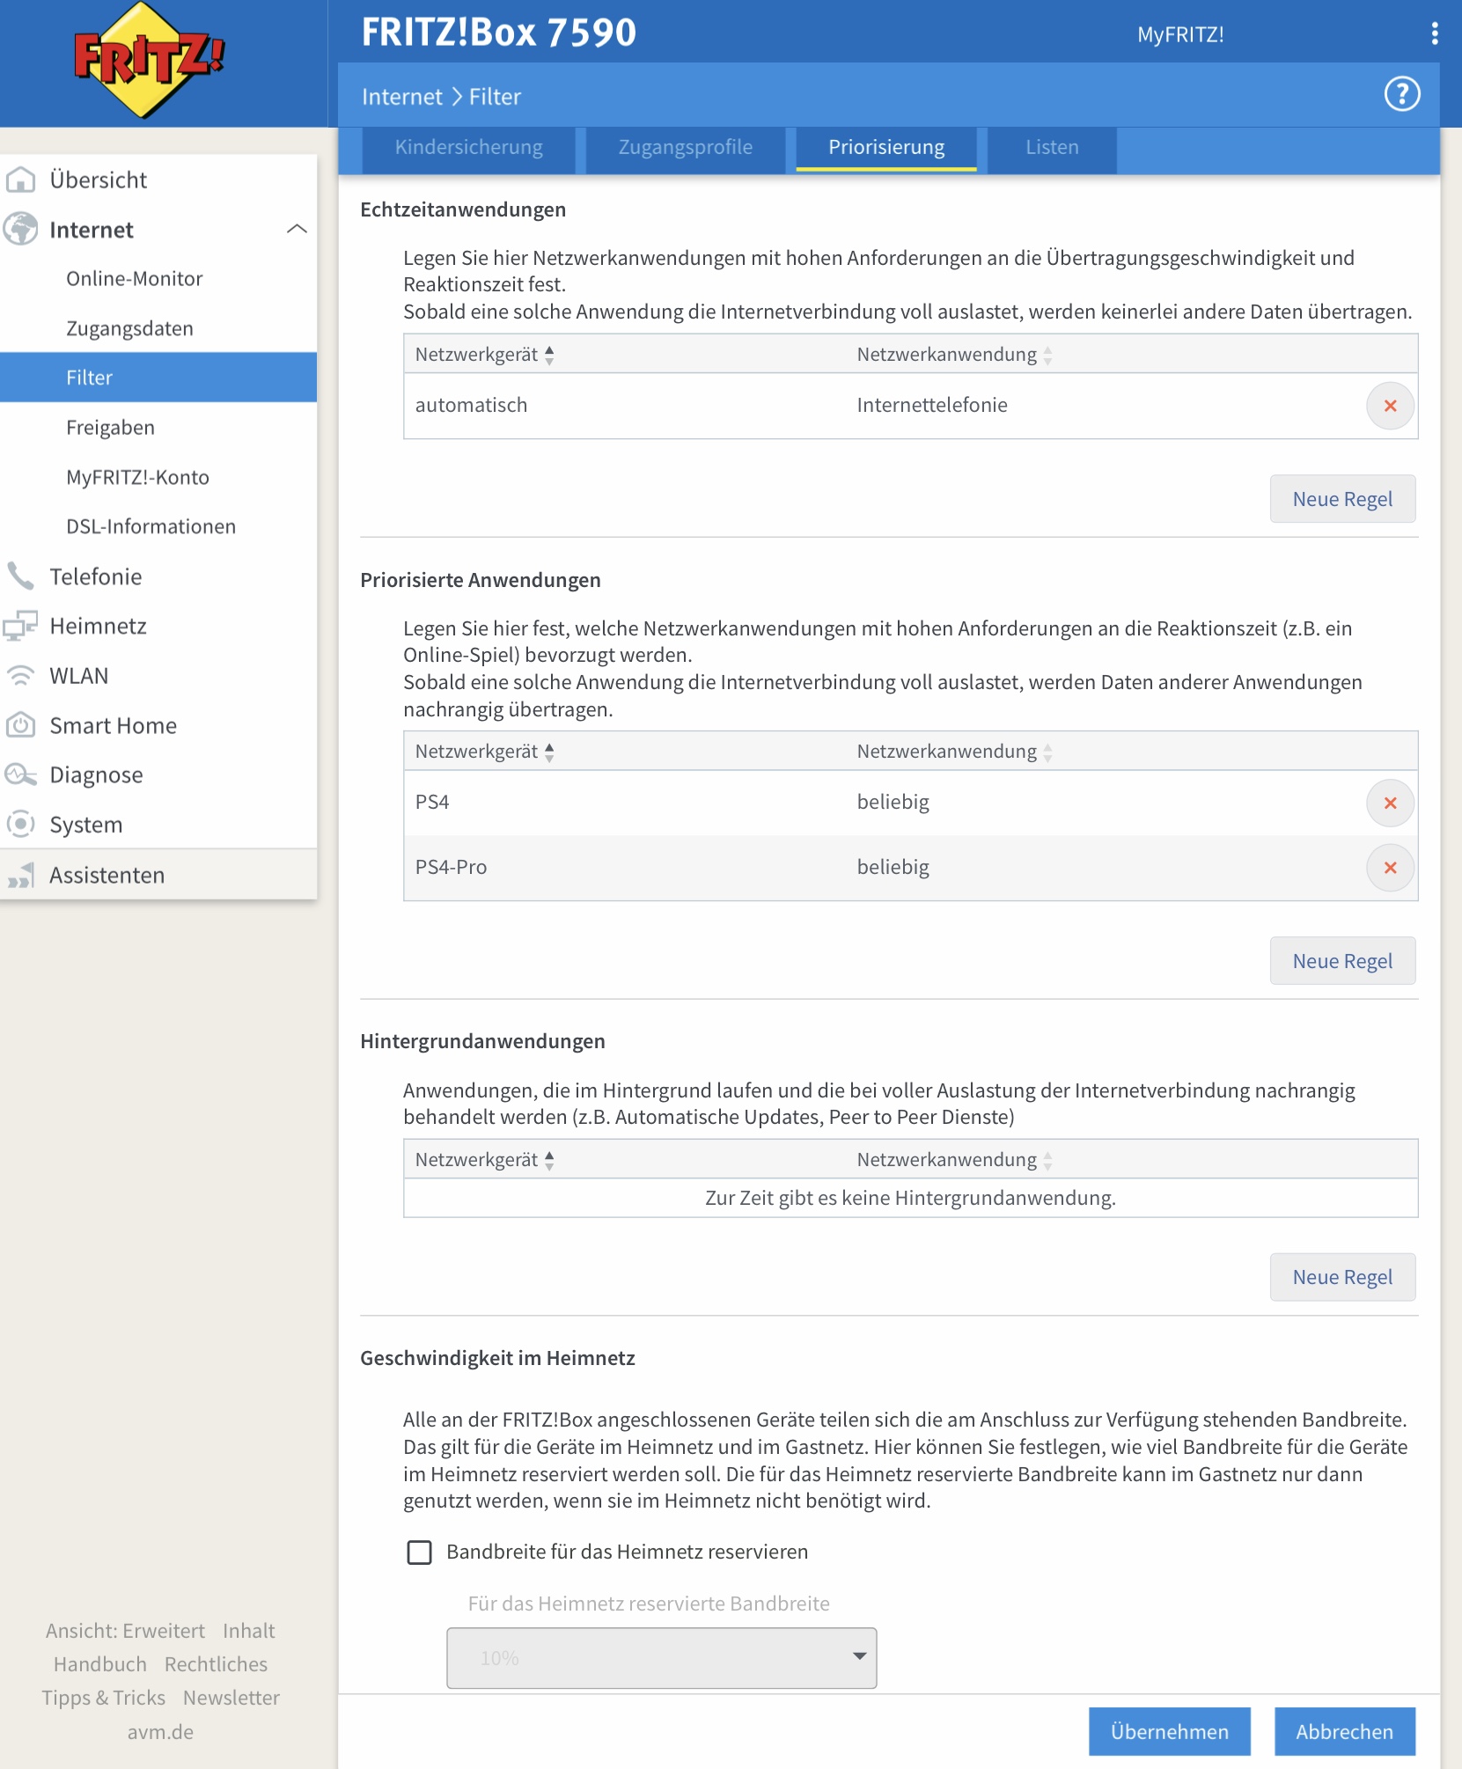Add Neue Regel for Priorisierte Anwendungen
Image resolution: width=1462 pixels, height=1769 pixels.
coord(1342,961)
